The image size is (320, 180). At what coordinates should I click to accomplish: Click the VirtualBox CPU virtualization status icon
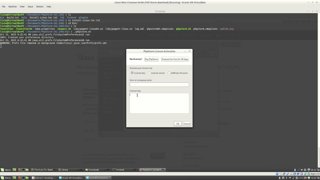pos(301,174)
